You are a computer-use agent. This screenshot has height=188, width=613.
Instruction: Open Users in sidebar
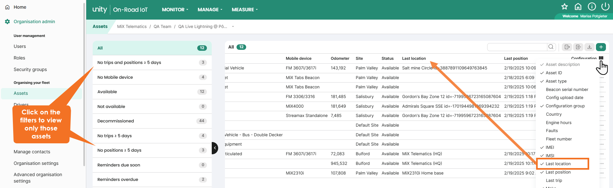point(20,46)
